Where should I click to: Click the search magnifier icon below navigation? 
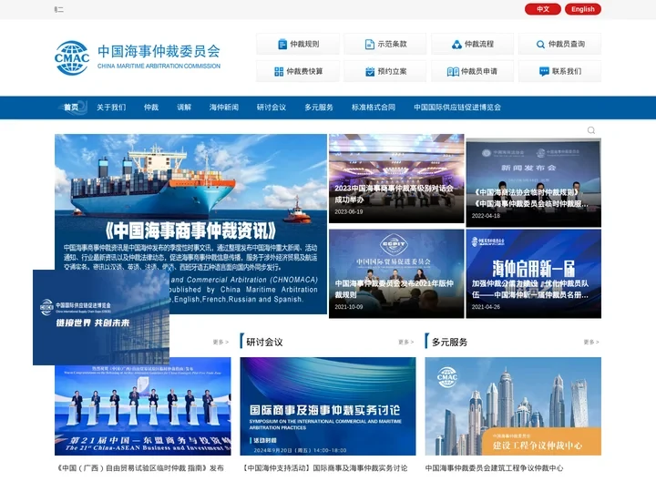[591, 130]
